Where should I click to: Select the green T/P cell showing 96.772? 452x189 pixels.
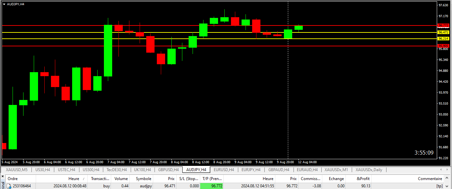pos(212,186)
